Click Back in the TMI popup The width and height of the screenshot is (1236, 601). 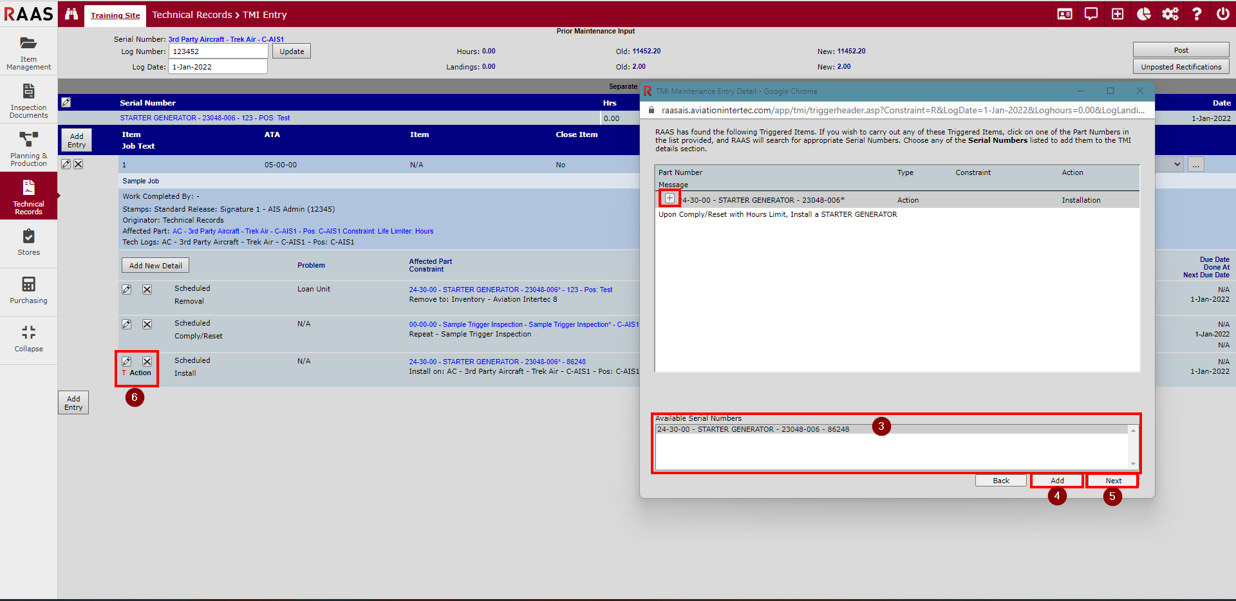[1001, 481]
